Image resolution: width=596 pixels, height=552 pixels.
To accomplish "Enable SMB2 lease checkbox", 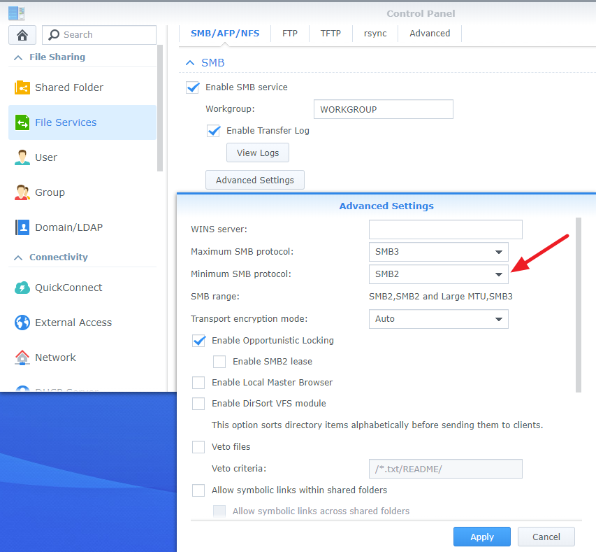I will click(x=219, y=362).
